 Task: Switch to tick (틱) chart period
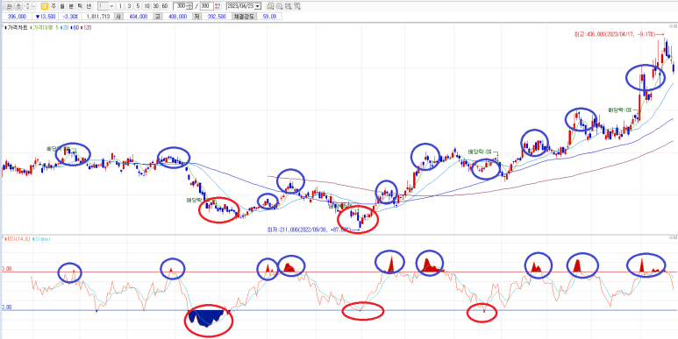(x=80, y=6)
